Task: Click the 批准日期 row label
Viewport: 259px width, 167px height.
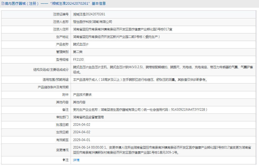Action: pos(62,124)
